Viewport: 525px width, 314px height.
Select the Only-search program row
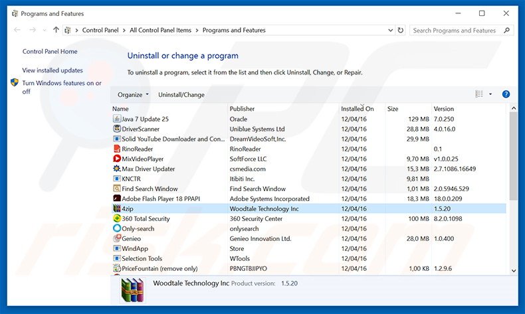(308, 228)
